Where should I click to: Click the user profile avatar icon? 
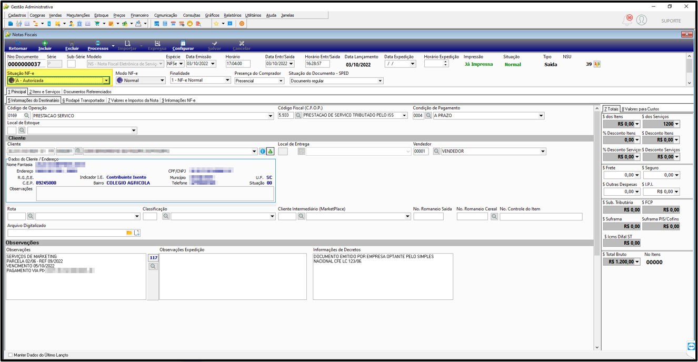point(641,20)
